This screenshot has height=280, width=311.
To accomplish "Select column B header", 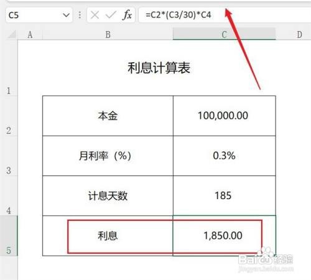I will coord(108,34).
